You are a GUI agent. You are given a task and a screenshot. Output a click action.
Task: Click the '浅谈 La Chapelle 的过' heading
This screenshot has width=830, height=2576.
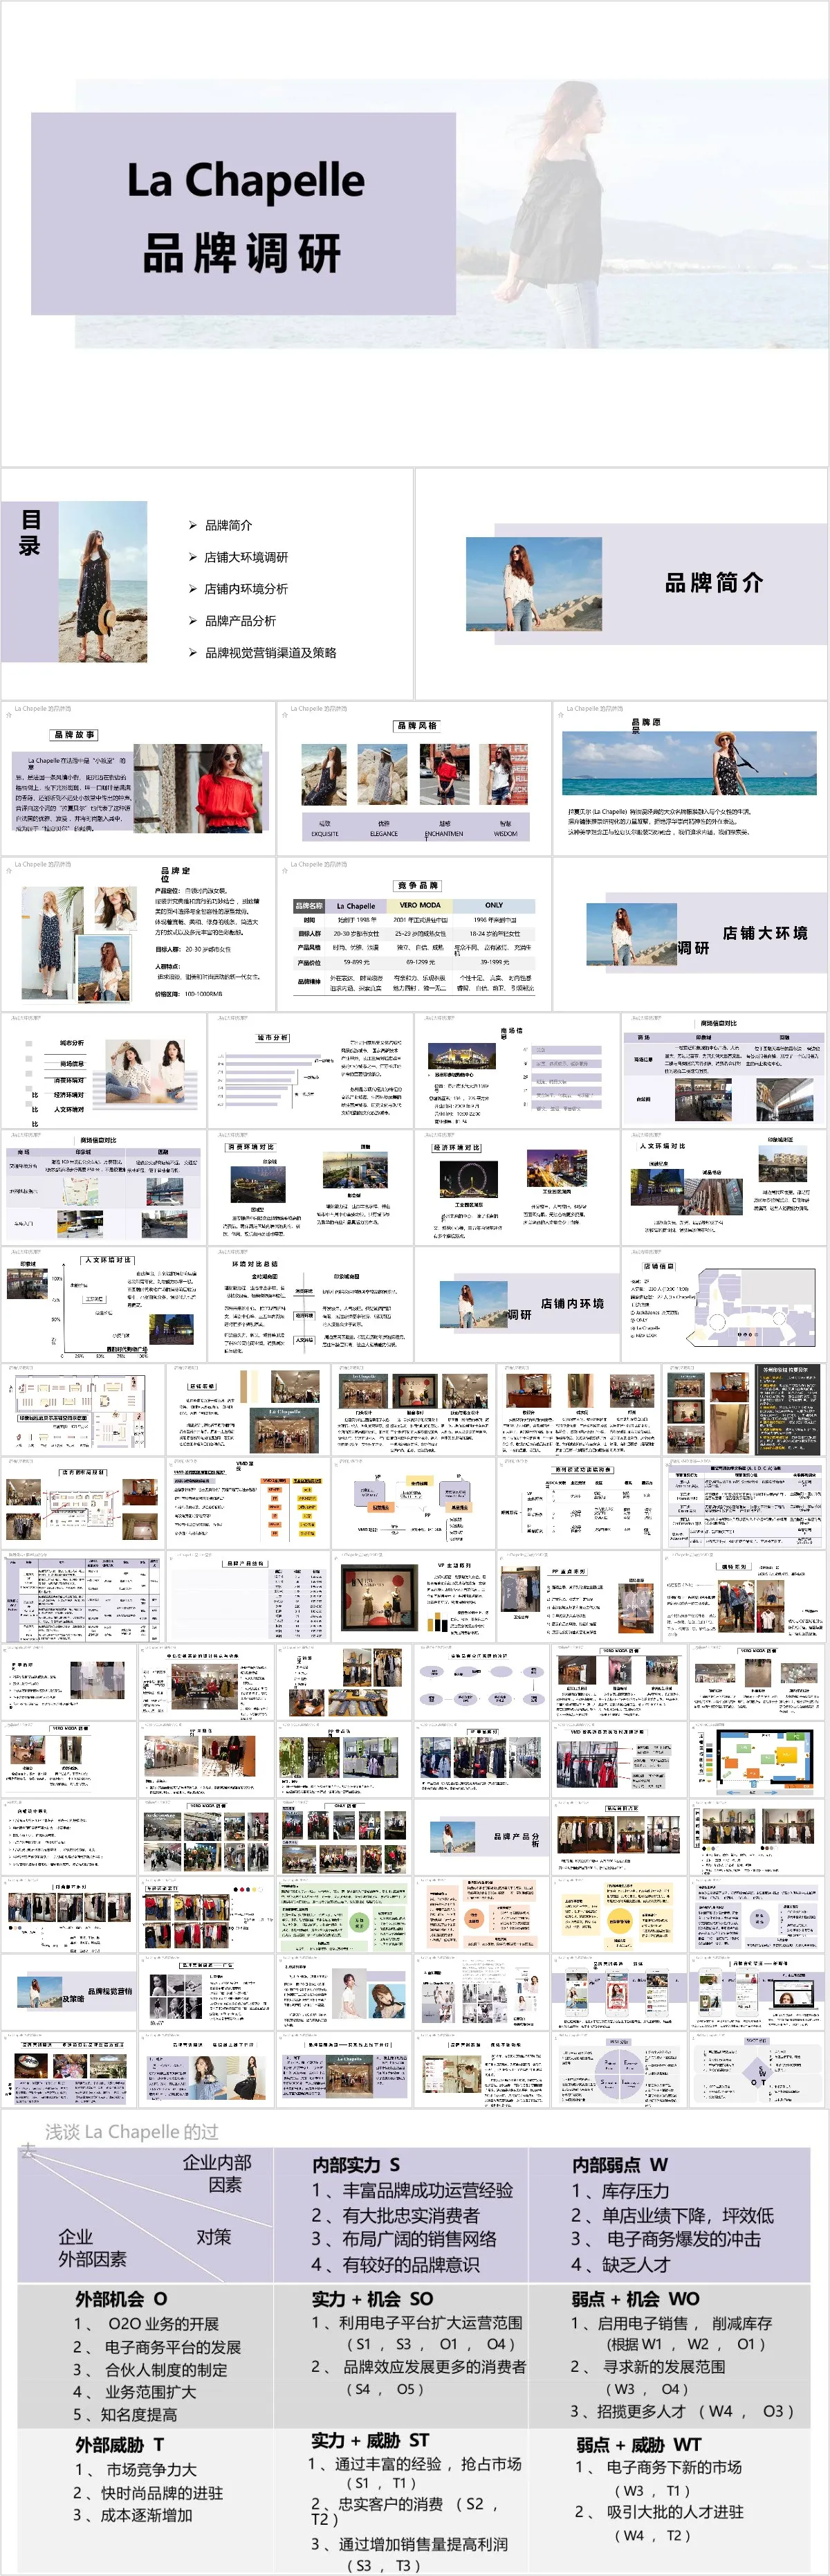[x=131, y=2131]
